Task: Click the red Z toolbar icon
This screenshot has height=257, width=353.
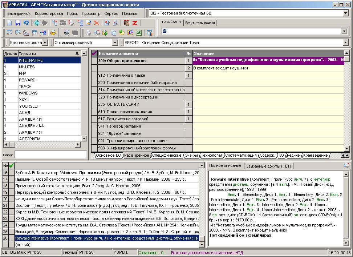Action: [135, 23]
